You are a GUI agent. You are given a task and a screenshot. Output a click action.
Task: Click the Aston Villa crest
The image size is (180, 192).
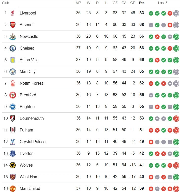click(x=13, y=60)
